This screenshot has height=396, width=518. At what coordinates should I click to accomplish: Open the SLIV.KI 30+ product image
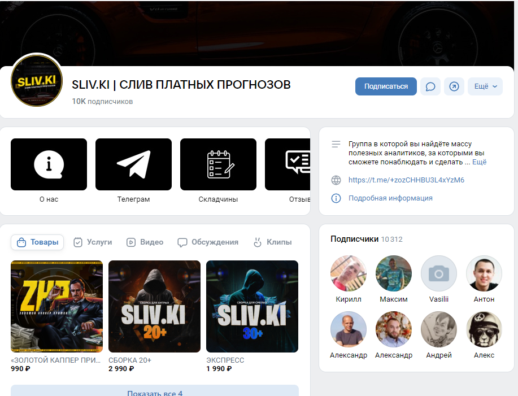click(252, 307)
